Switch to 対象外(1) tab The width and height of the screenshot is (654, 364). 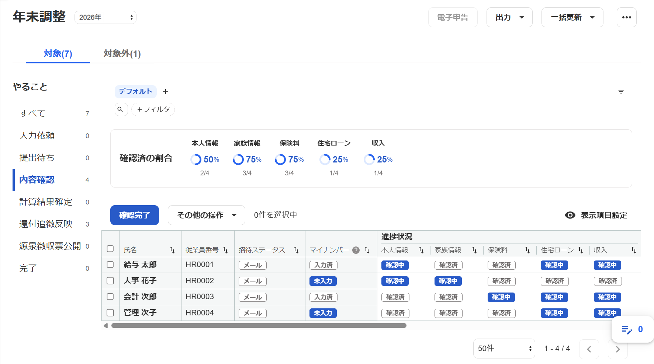click(122, 54)
